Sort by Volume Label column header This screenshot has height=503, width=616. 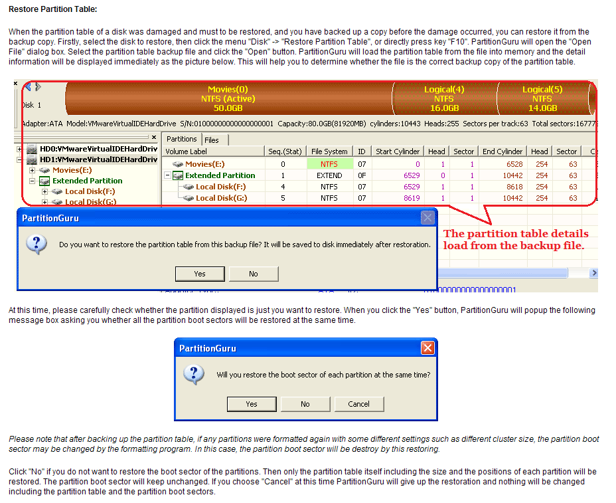pos(213,151)
